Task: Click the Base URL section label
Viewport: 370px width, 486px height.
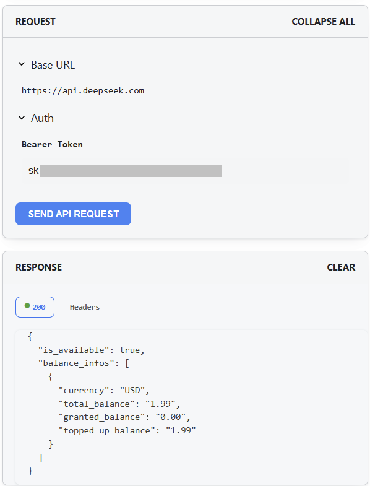Action: 53,65
